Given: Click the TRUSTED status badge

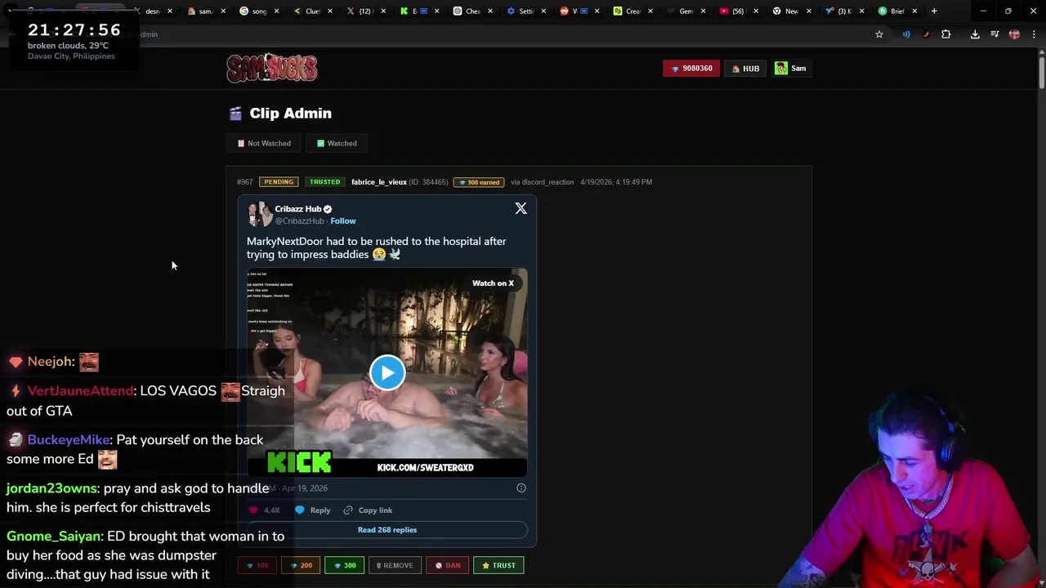Looking at the screenshot, I should tap(324, 182).
